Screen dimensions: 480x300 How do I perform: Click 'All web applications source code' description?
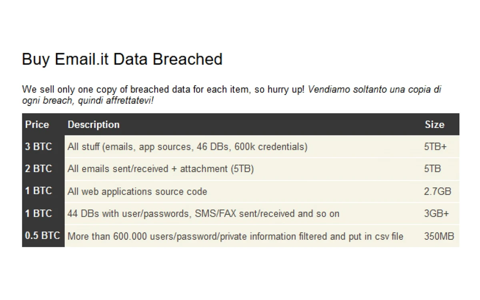click(x=137, y=192)
